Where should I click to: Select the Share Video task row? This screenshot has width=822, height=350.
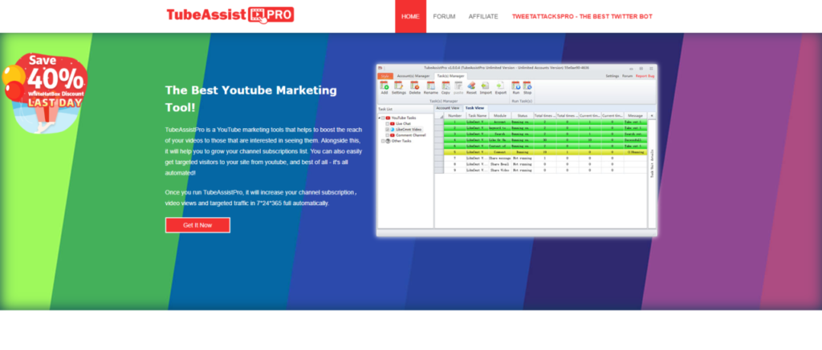[545, 170]
